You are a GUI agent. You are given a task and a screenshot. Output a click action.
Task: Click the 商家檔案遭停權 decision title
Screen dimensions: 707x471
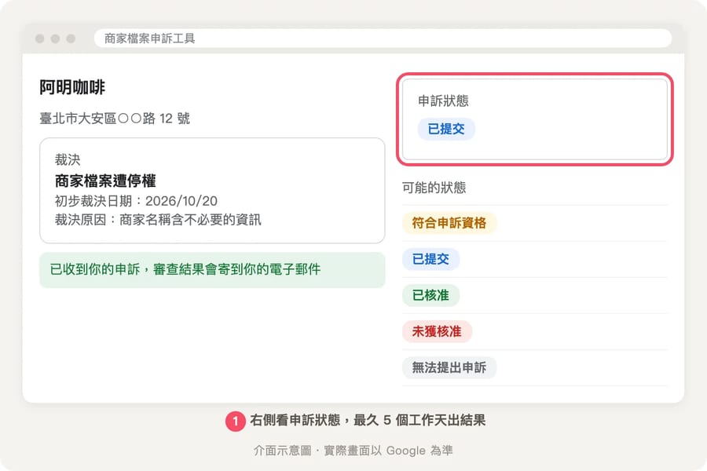point(105,181)
